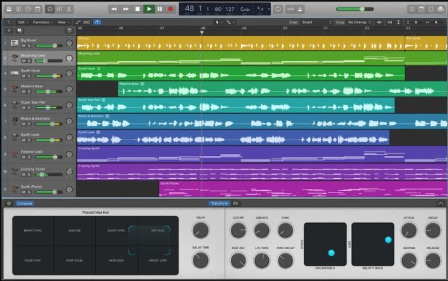
Task: Switch to the Transform tab
Action: click(x=219, y=203)
